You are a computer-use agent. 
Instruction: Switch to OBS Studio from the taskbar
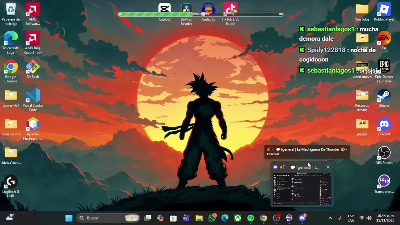276,218
